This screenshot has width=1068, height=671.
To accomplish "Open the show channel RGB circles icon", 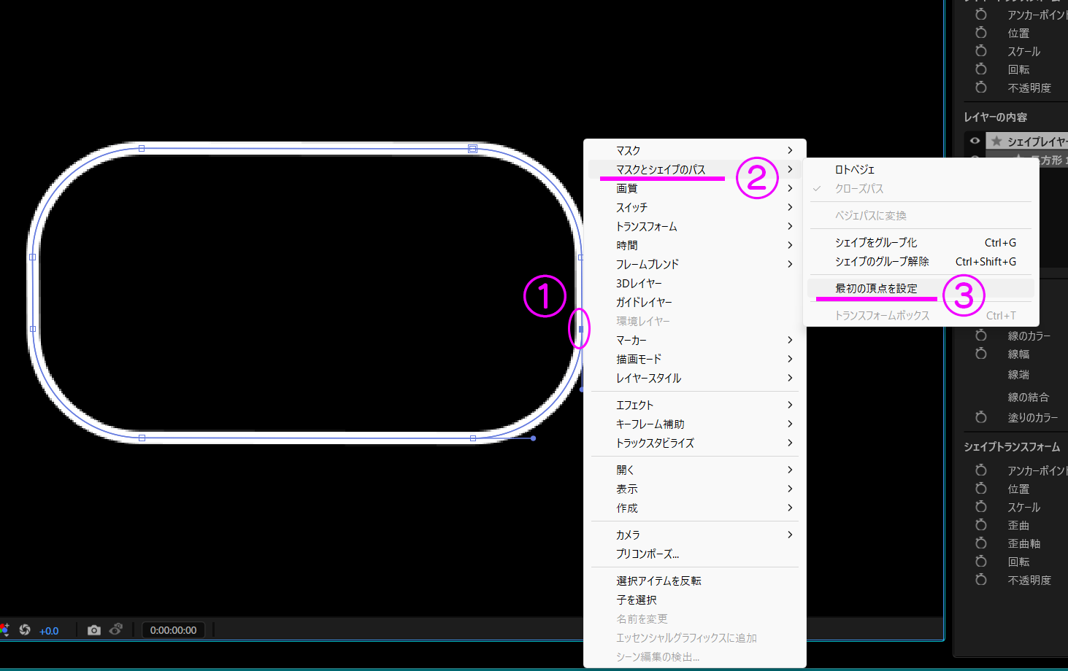I will coord(4,629).
